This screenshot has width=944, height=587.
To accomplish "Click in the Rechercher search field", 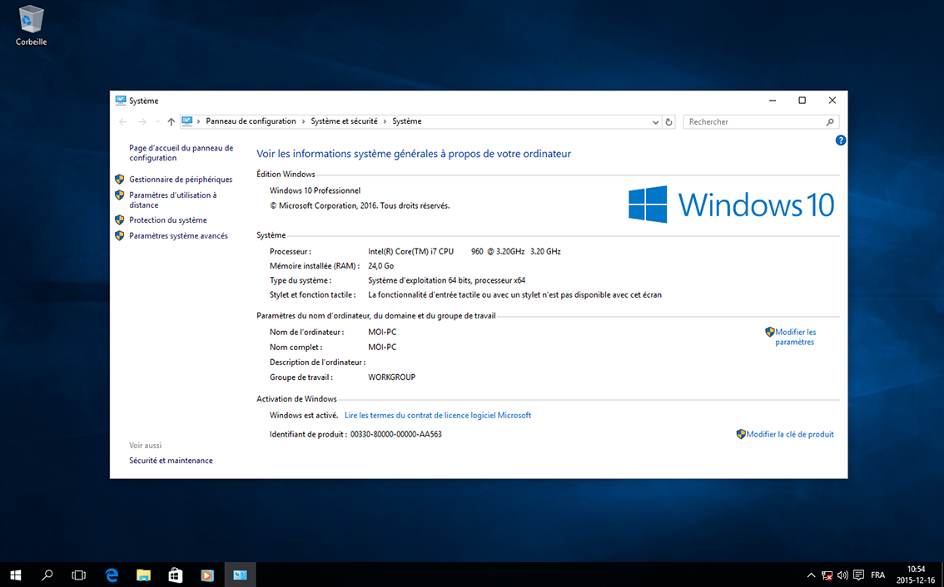I will 761,121.
